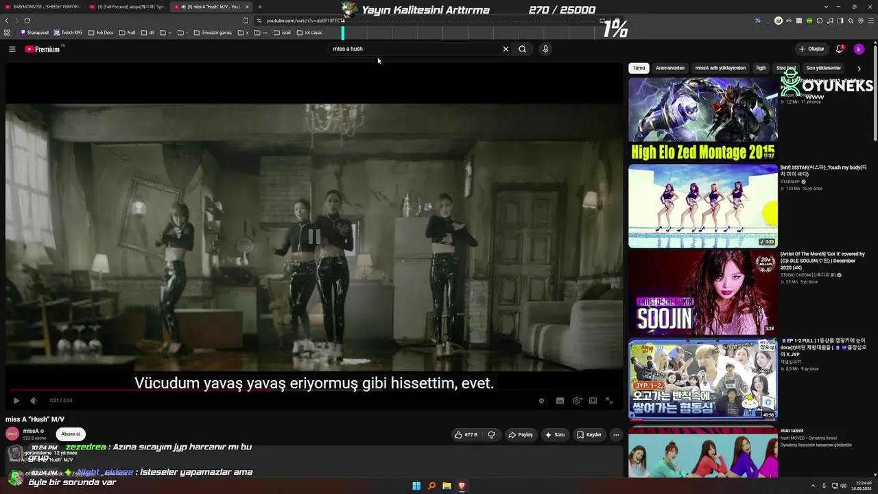Viewport: 878px width, 494px height.
Task: Open a new browser tab
Action: click(x=260, y=7)
